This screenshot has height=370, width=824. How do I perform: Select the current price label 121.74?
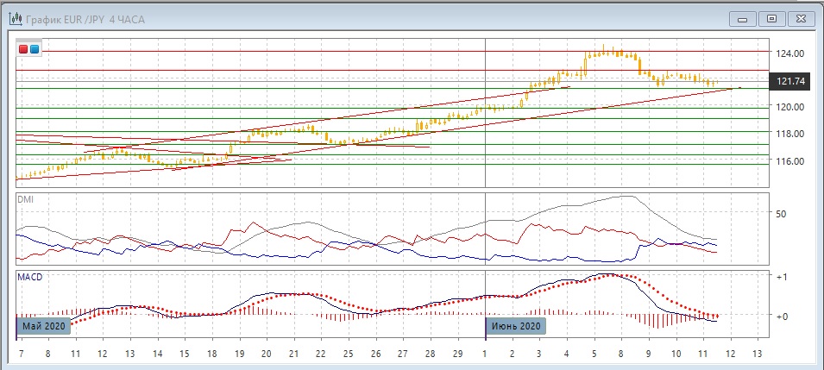790,81
